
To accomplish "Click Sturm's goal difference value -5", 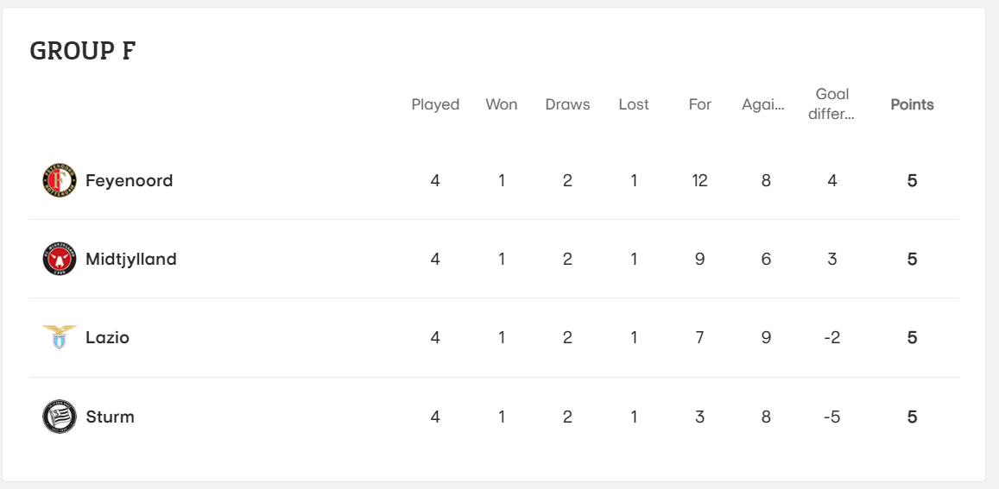I will (x=832, y=417).
